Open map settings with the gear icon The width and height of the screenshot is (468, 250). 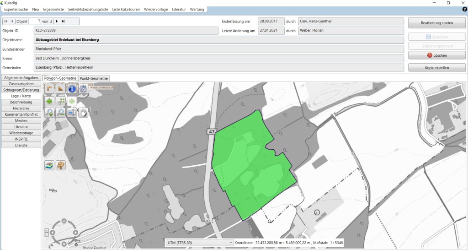[83, 89]
